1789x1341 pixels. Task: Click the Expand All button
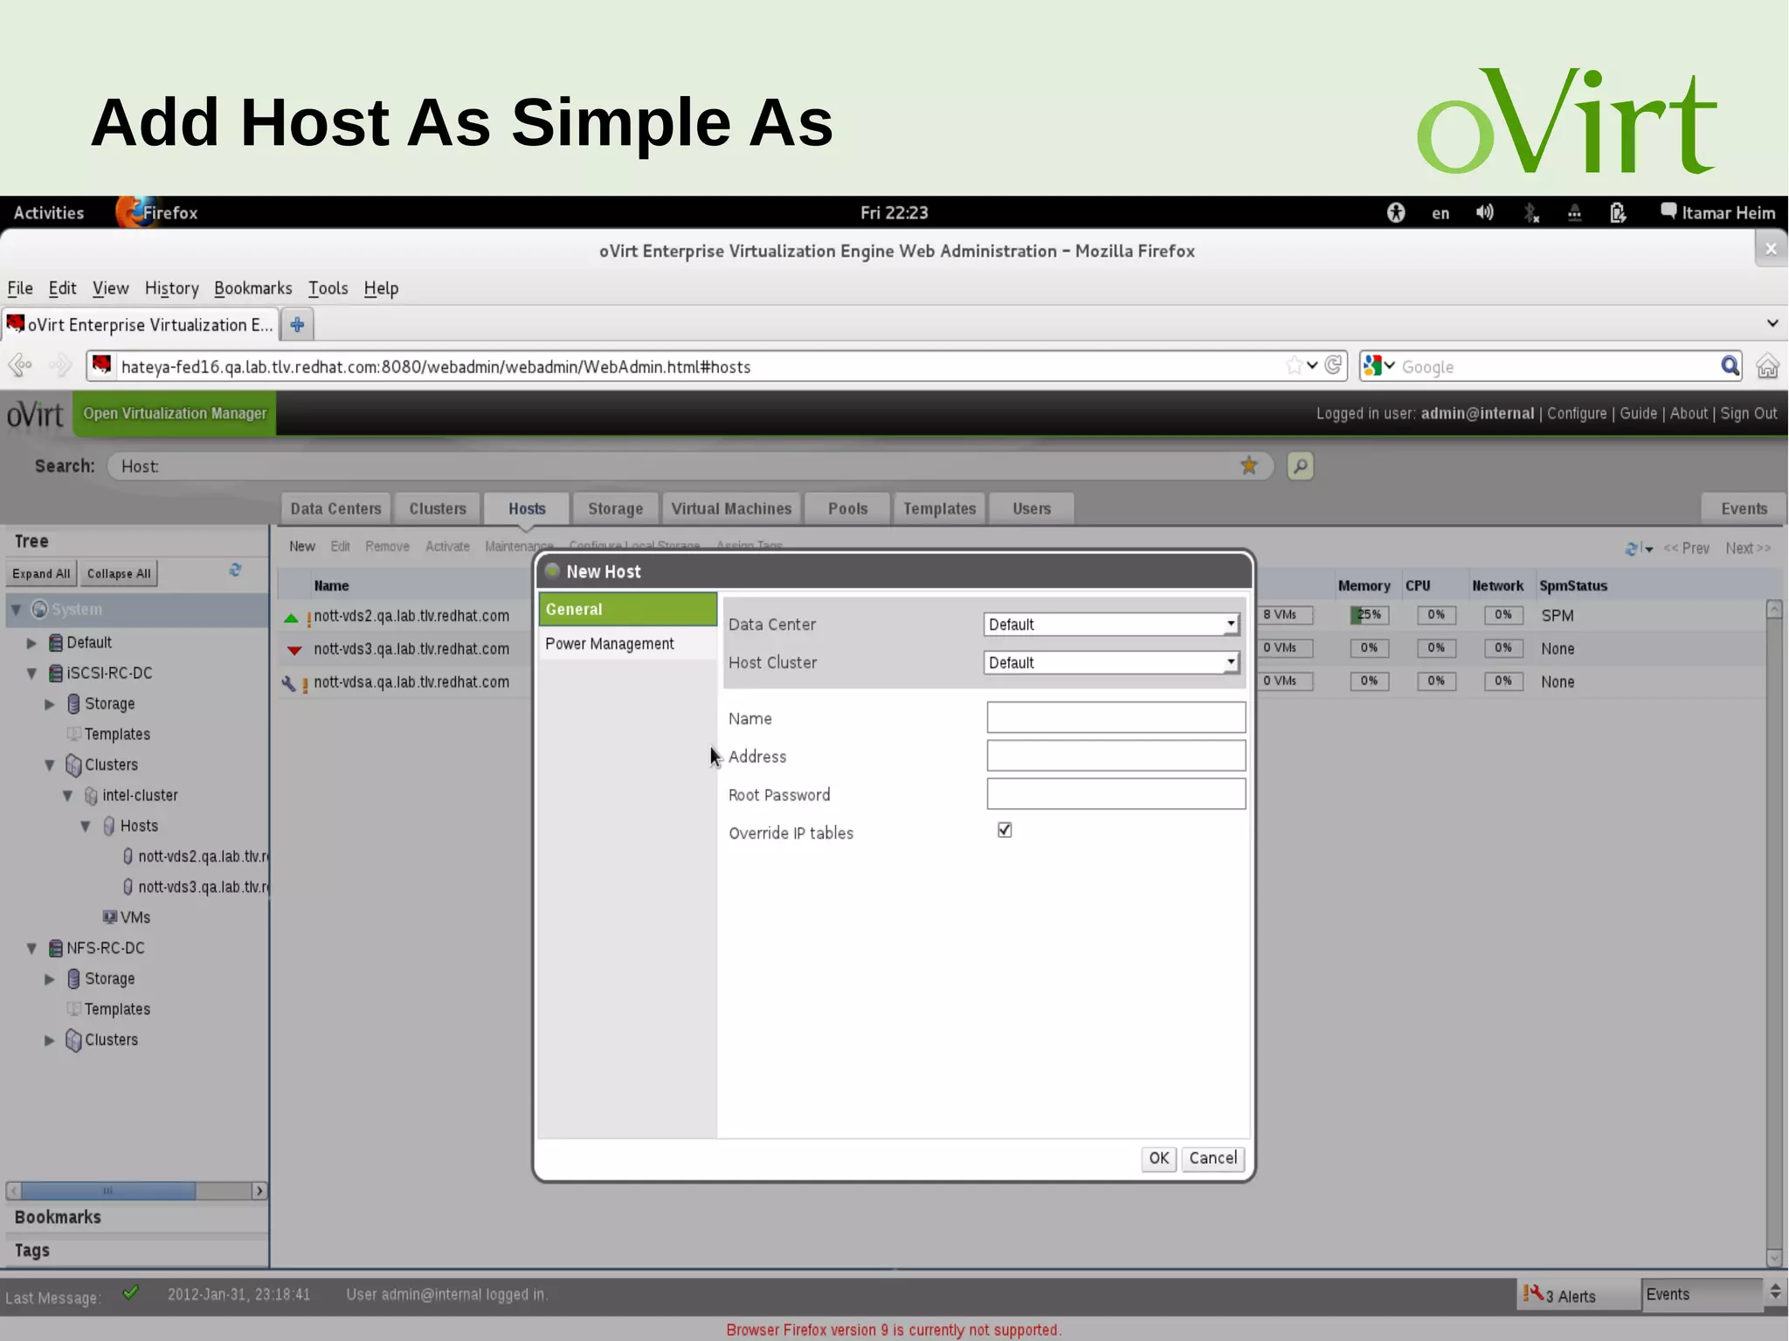point(41,574)
